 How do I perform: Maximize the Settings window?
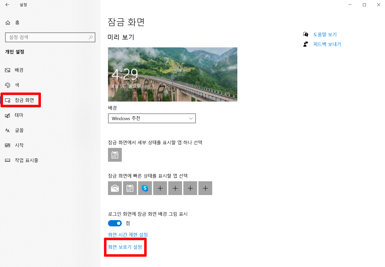click(364, 5)
